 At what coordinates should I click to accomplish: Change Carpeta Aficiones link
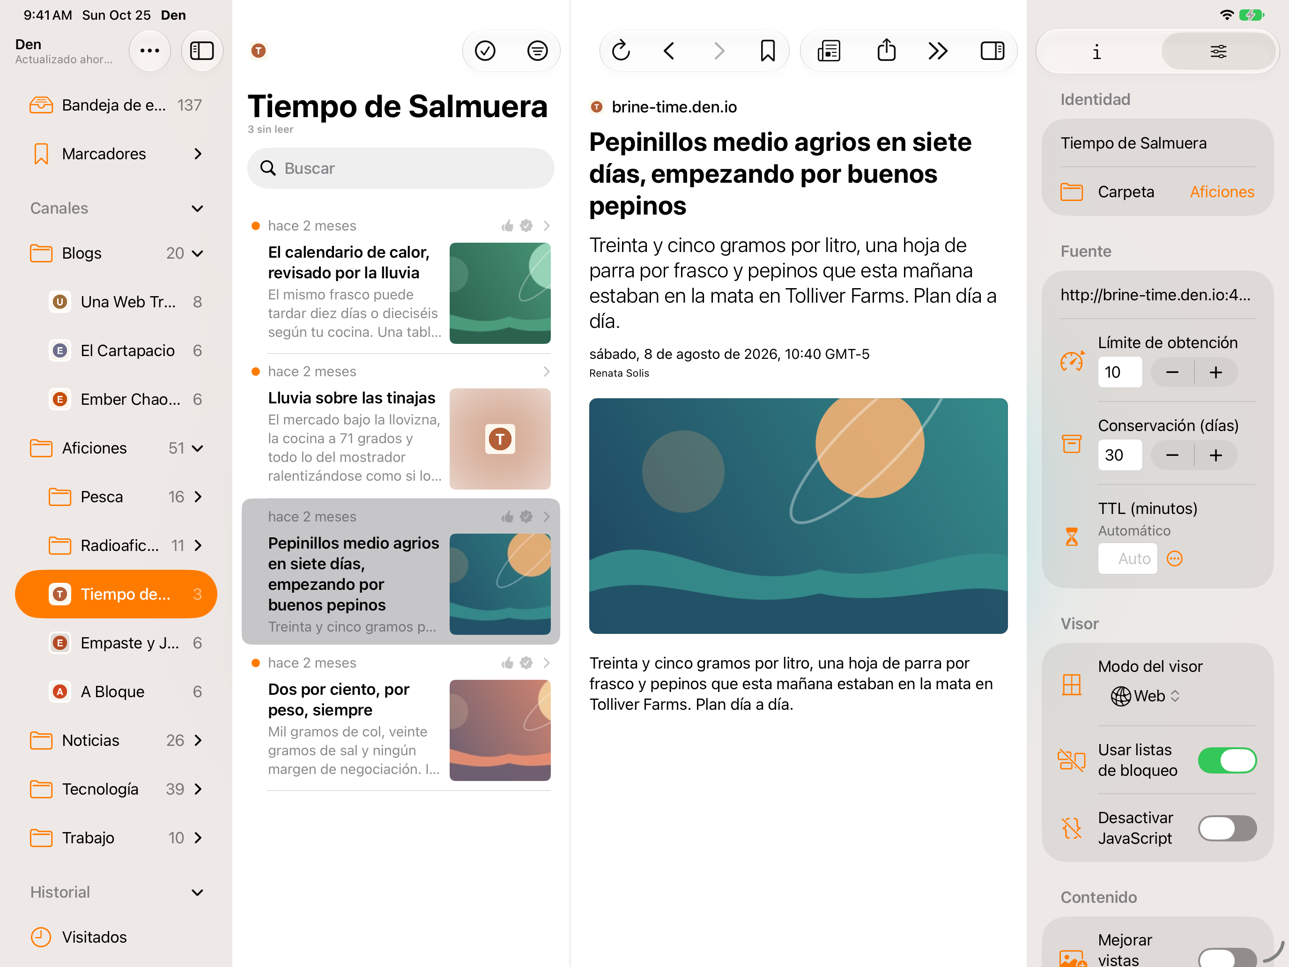pos(1222,192)
